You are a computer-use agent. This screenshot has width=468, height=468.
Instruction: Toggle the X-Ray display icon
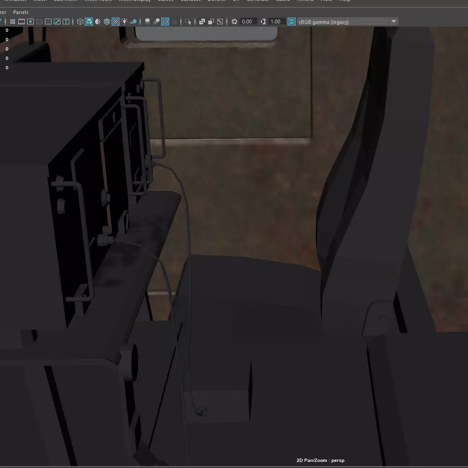pos(202,22)
